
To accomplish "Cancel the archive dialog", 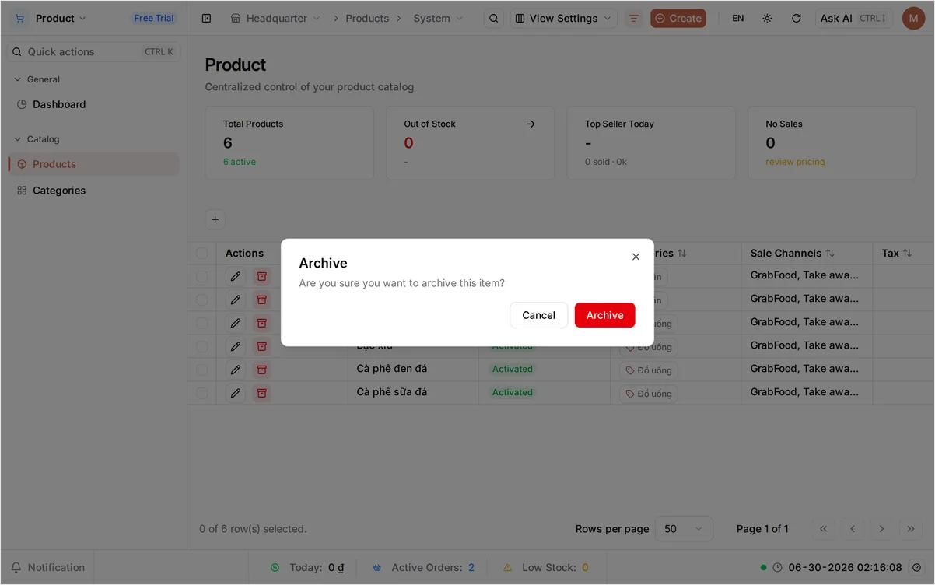I will pos(538,315).
